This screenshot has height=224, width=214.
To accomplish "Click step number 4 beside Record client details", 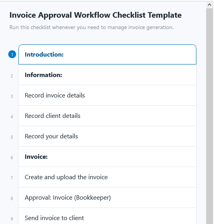I will pos(12,117).
